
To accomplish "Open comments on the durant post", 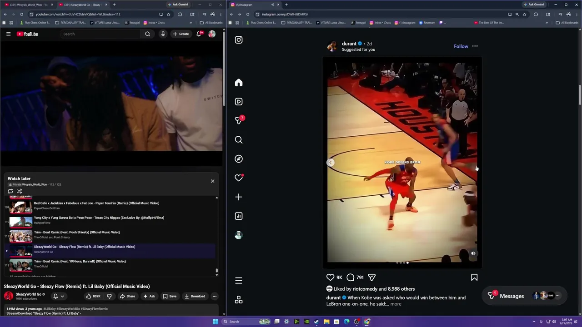I will (351, 277).
